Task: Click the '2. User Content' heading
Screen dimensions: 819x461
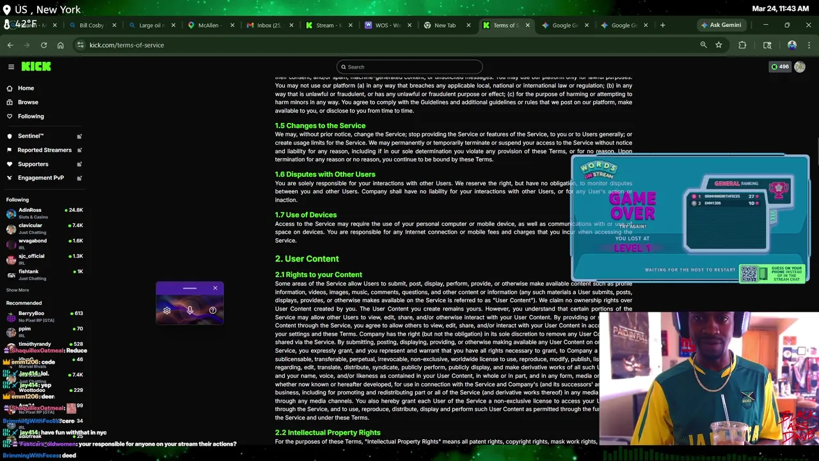Action: point(307,259)
